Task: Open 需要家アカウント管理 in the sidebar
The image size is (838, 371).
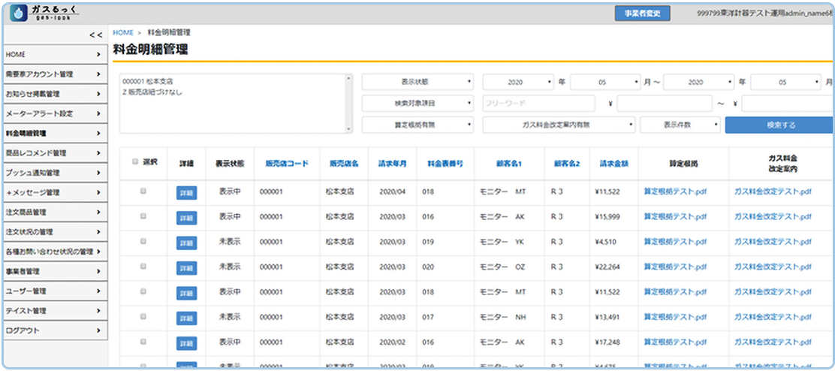Action: pyautogui.click(x=53, y=74)
